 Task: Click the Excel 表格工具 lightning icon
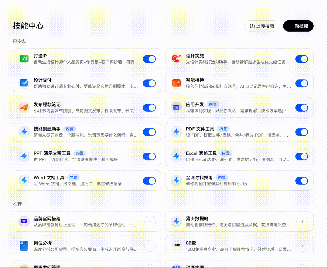176,156
